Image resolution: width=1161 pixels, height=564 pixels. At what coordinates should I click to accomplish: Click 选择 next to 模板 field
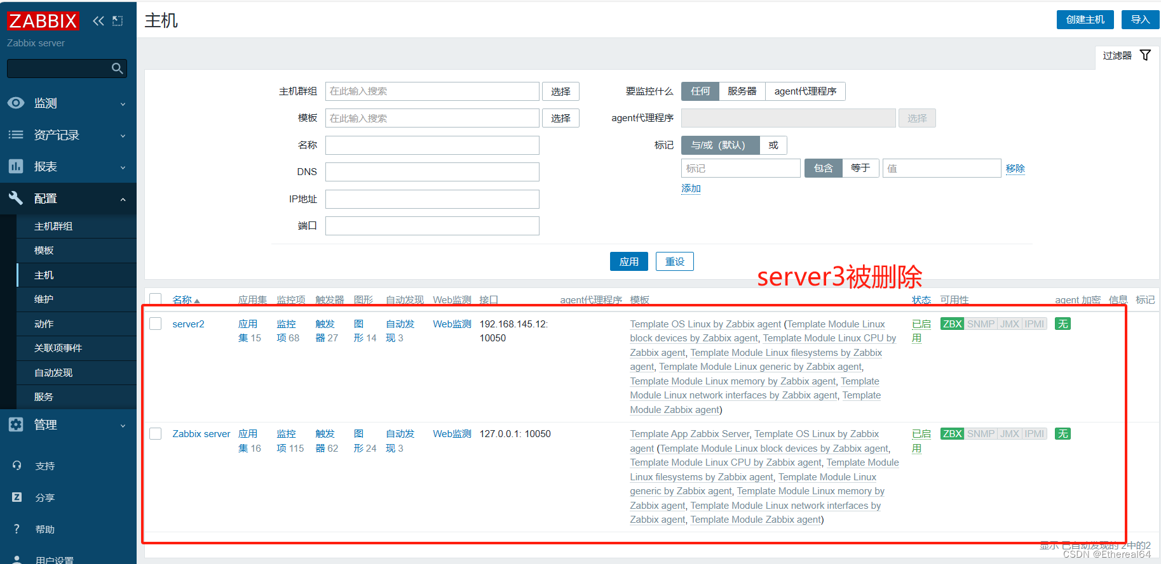(x=560, y=118)
